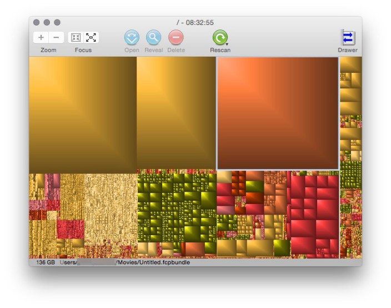Close the GrandPerspective window
The height and width of the screenshot is (308, 391).
[x=37, y=22]
